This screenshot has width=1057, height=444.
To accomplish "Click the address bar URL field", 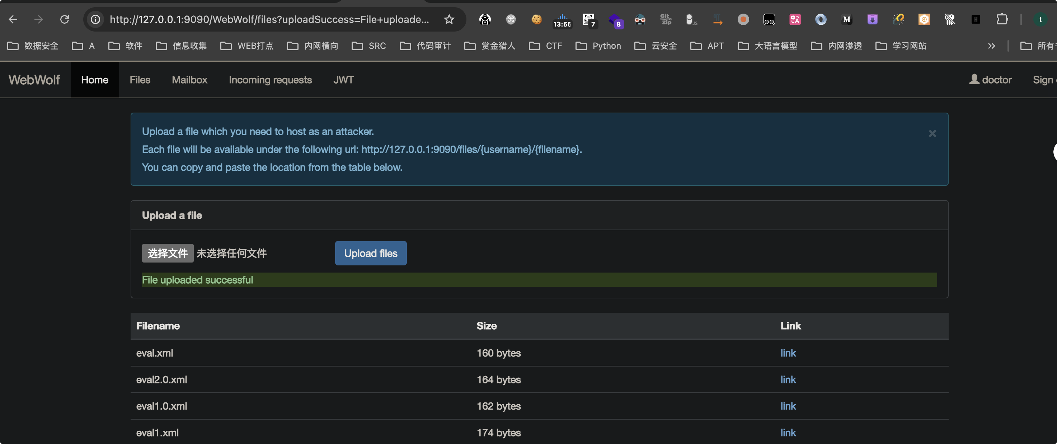I will [269, 19].
